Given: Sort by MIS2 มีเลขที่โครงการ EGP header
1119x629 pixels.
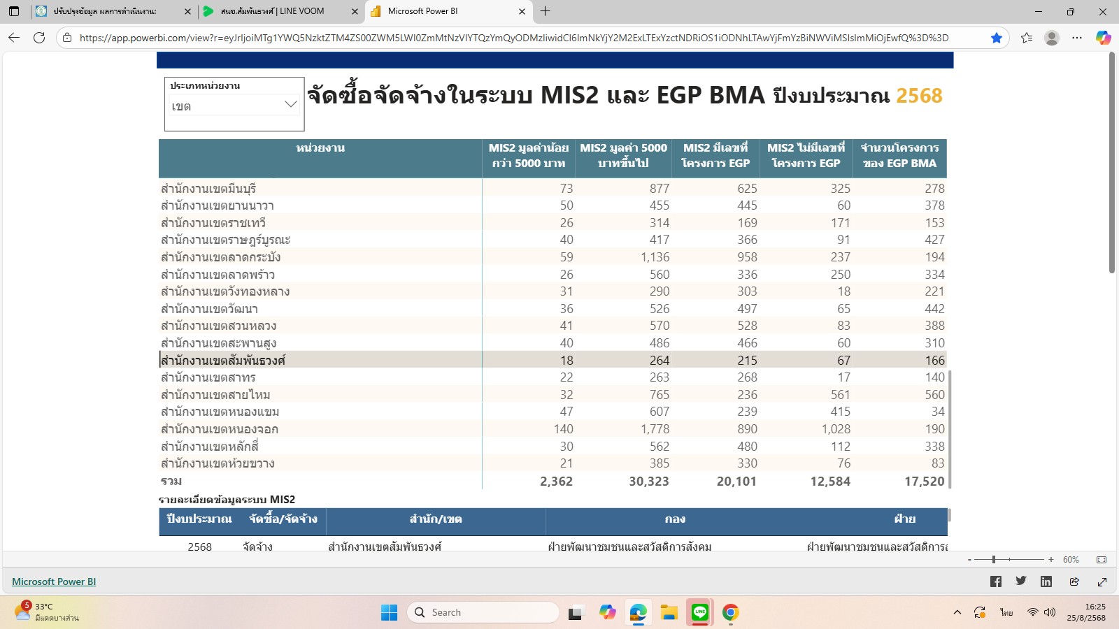Looking at the screenshot, I should [x=715, y=158].
